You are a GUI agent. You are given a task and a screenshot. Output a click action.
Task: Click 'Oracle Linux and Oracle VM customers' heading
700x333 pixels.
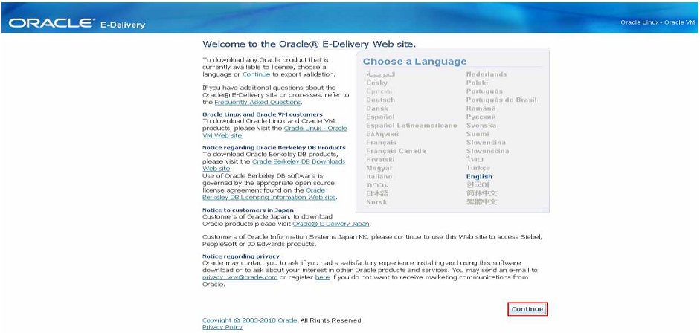[x=262, y=114]
